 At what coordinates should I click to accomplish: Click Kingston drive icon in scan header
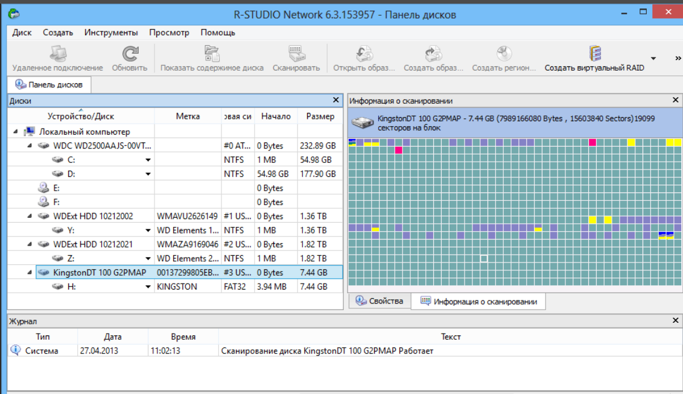(x=363, y=122)
